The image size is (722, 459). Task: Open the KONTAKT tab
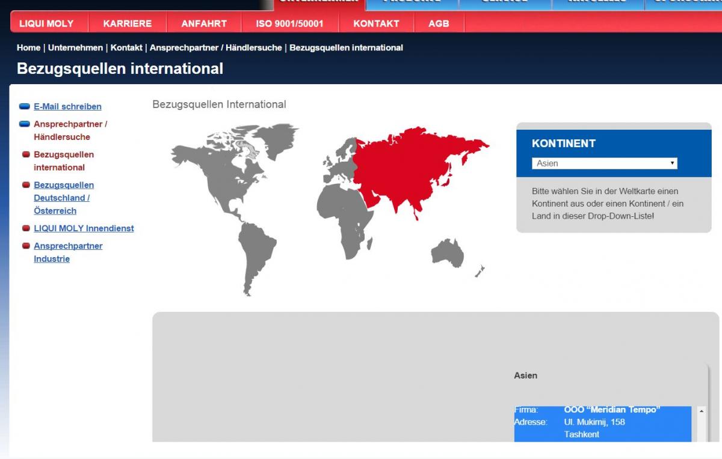coord(376,23)
